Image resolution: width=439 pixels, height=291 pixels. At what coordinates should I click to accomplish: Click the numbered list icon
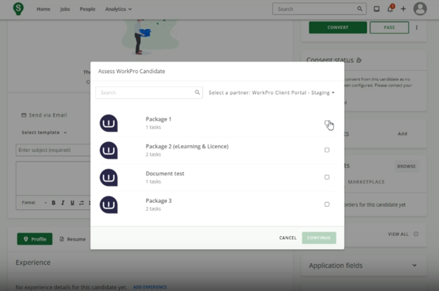82,203
